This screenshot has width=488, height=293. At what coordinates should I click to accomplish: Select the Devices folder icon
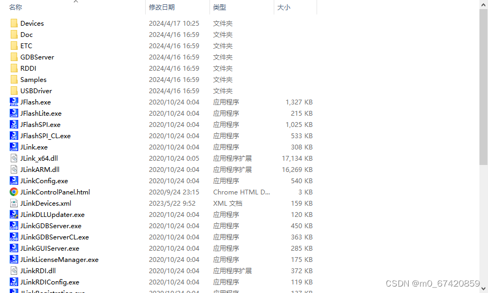point(14,24)
